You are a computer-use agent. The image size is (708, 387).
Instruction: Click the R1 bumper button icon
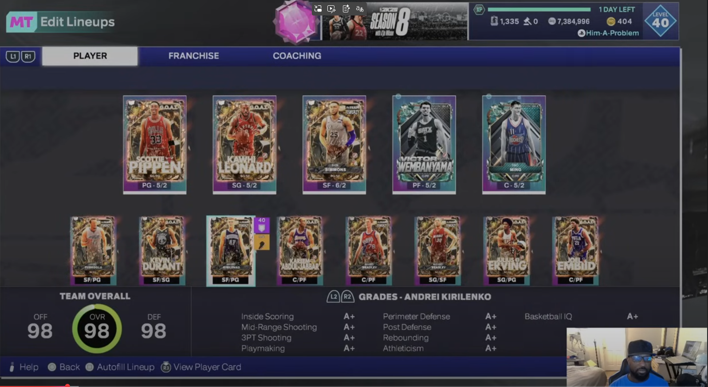point(28,56)
